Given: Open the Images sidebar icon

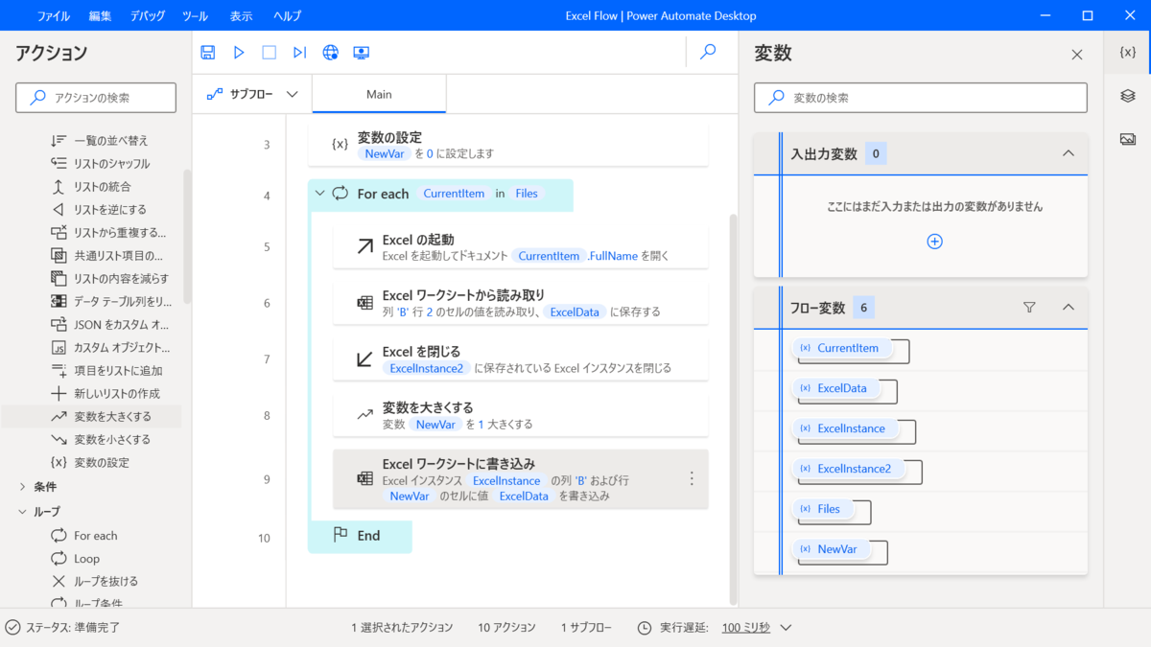Looking at the screenshot, I should pos(1128,139).
